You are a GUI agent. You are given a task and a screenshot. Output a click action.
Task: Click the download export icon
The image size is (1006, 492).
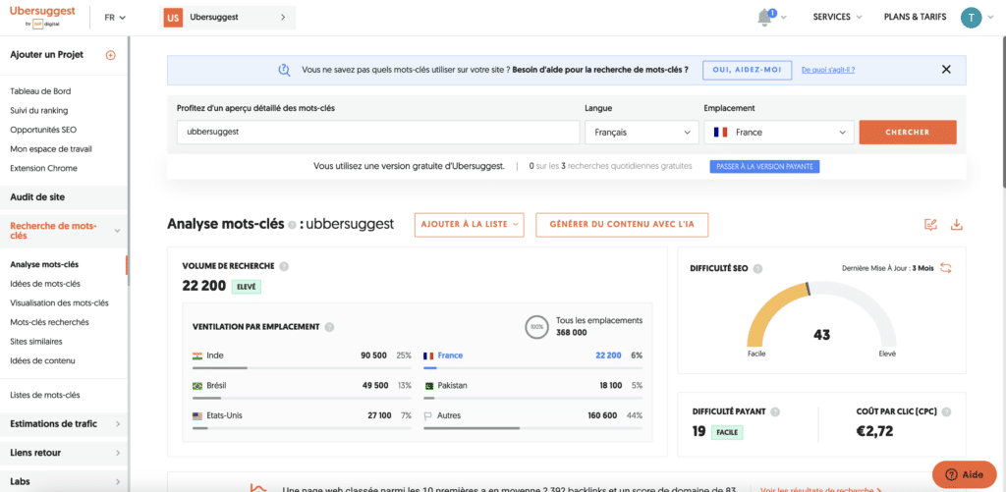click(957, 225)
